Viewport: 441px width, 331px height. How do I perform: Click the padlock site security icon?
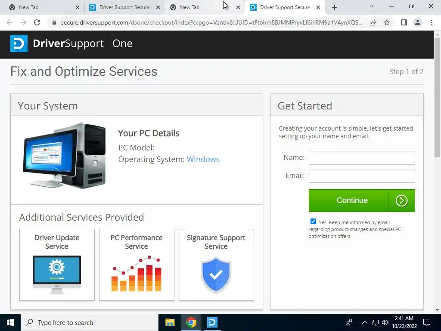[x=54, y=22]
